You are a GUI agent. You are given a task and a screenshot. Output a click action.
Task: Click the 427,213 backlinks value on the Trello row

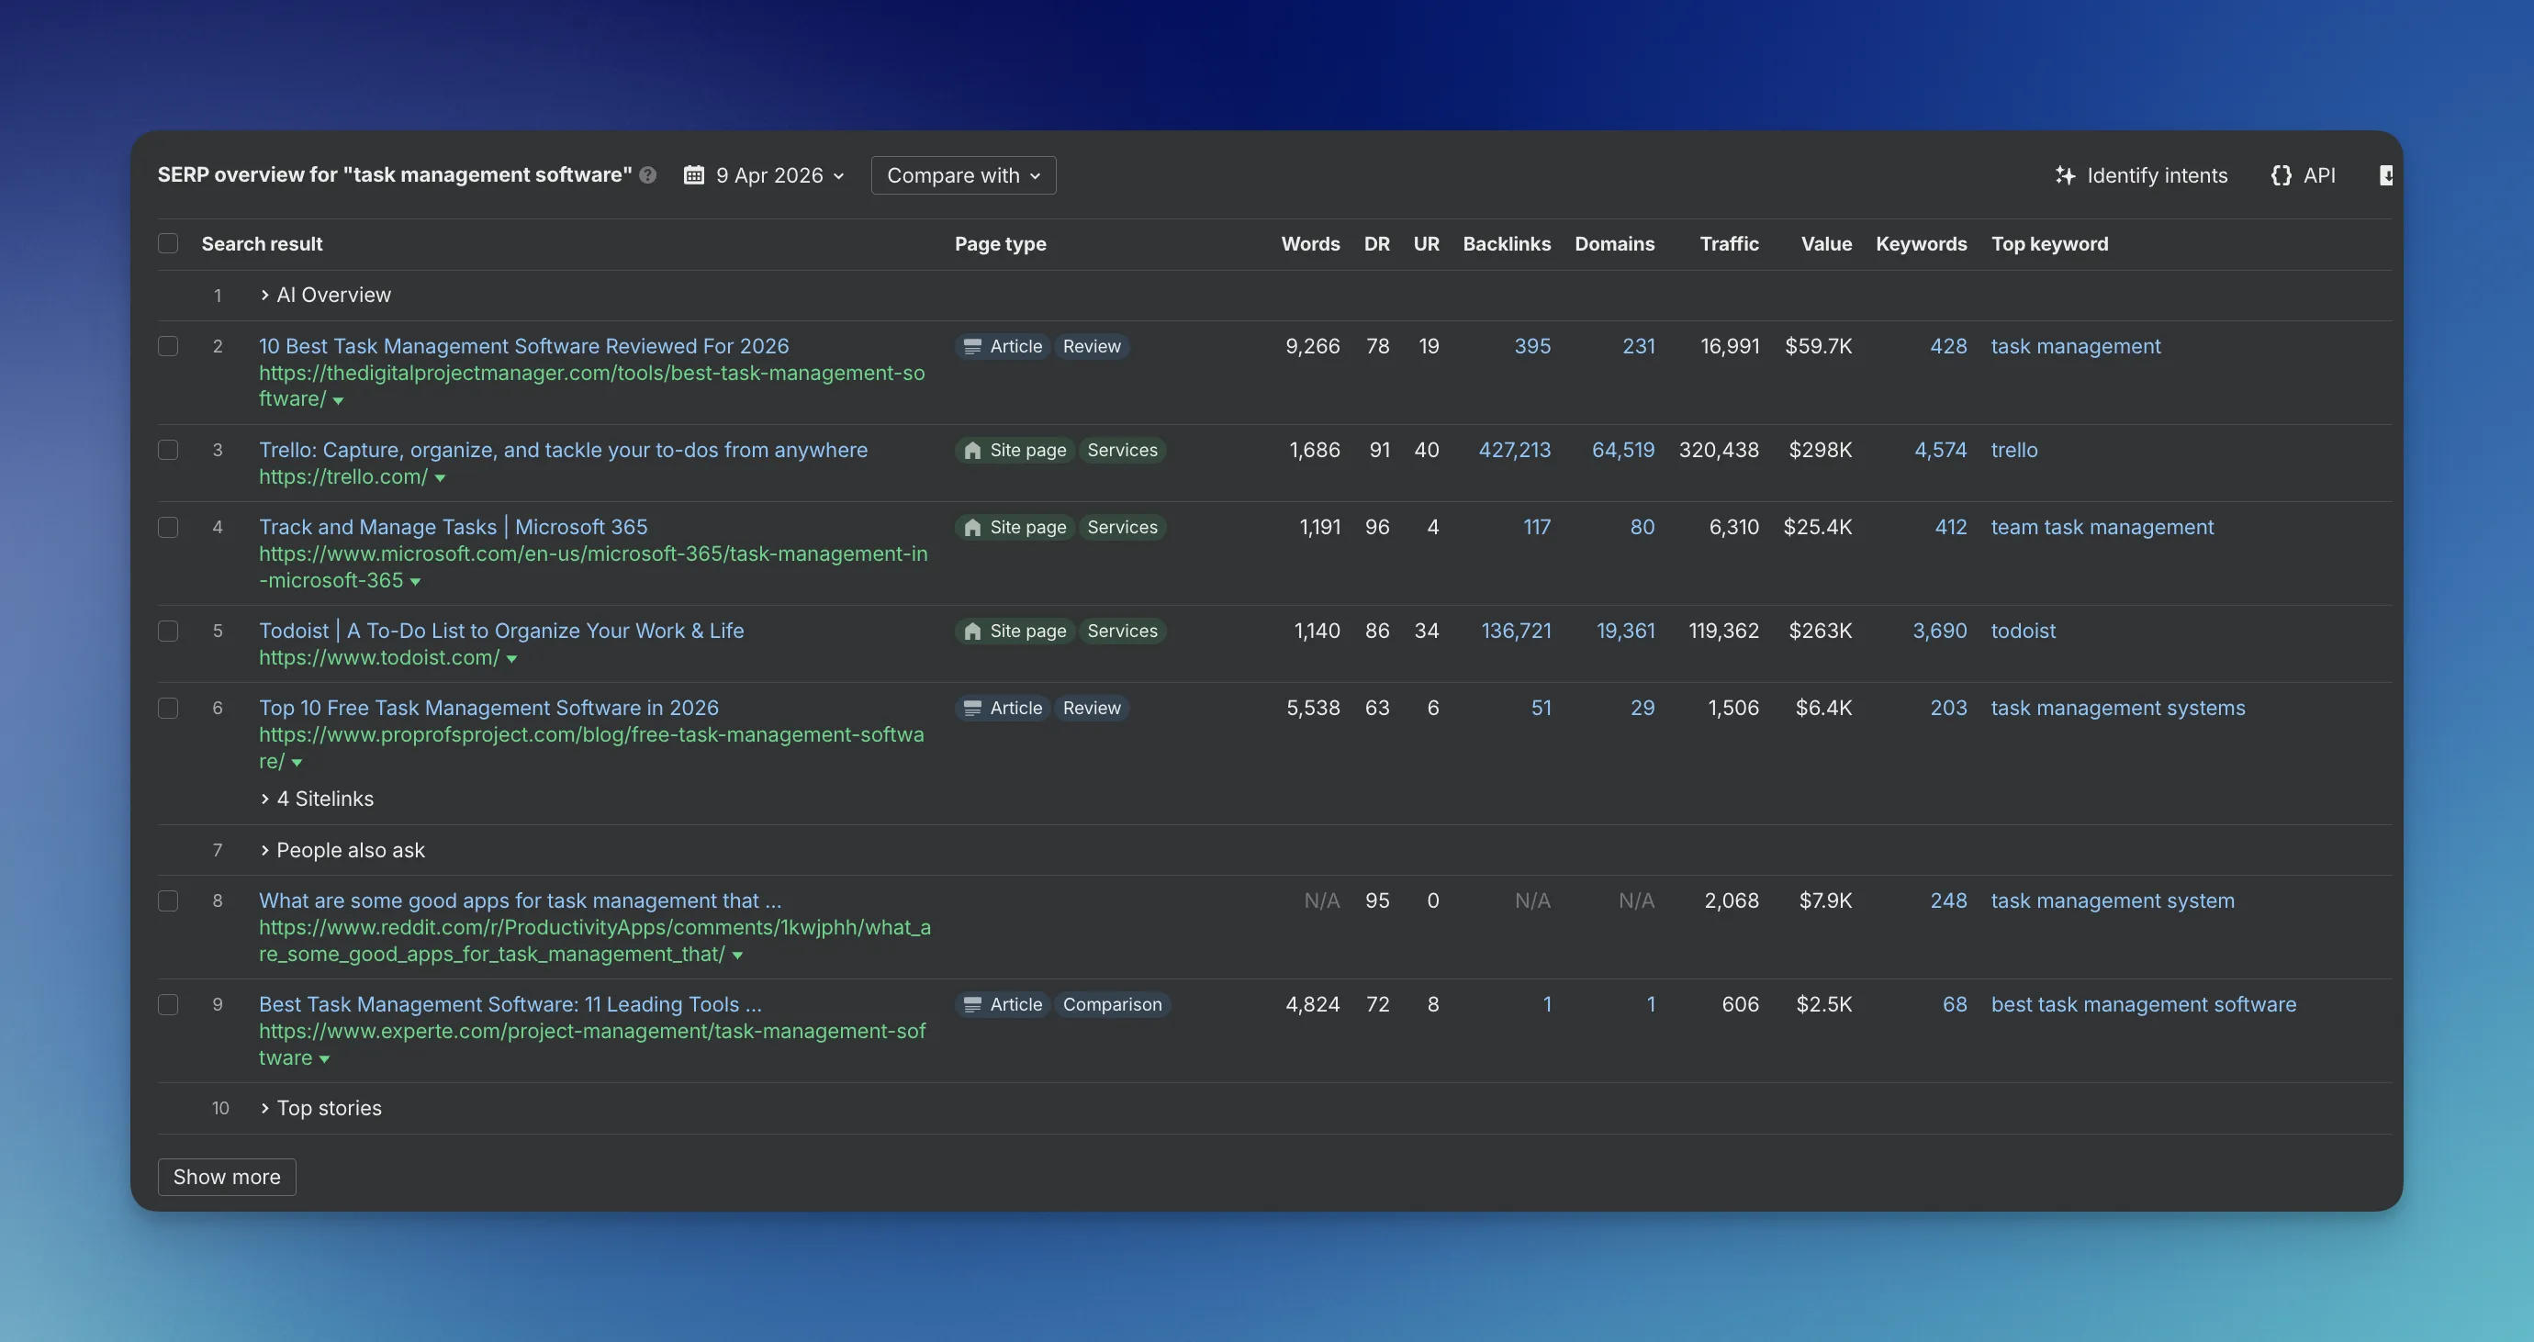tap(1515, 451)
